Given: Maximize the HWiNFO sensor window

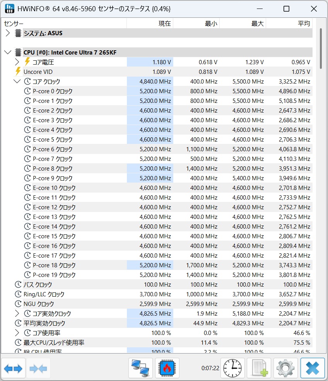Looking at the screenshot, I should [287, 9].
